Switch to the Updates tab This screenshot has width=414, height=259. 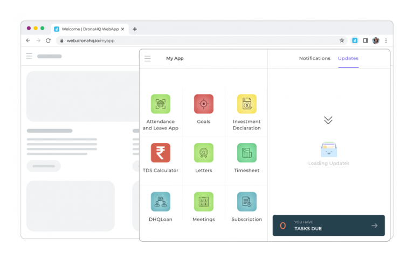[x=348, y=58]
